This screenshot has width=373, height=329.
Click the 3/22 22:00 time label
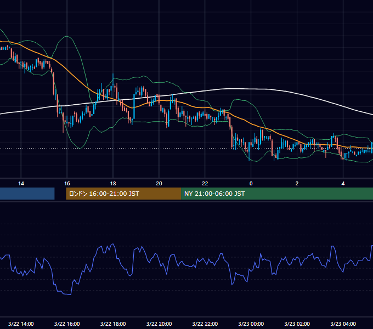point(205,324)
